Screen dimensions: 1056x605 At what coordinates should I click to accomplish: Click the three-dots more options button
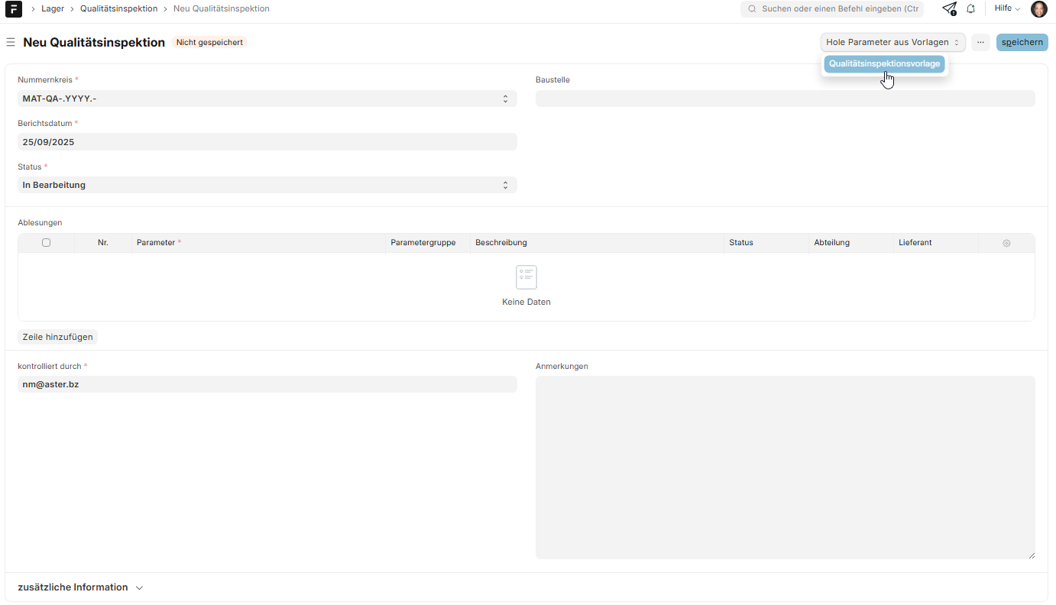tap(980, 43)
